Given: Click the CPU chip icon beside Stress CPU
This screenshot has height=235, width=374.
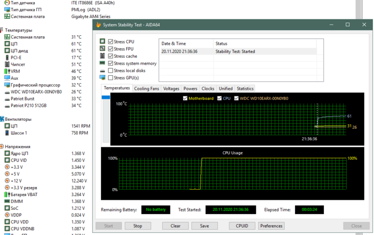Looking at the screenshot, I should (103, 41).
